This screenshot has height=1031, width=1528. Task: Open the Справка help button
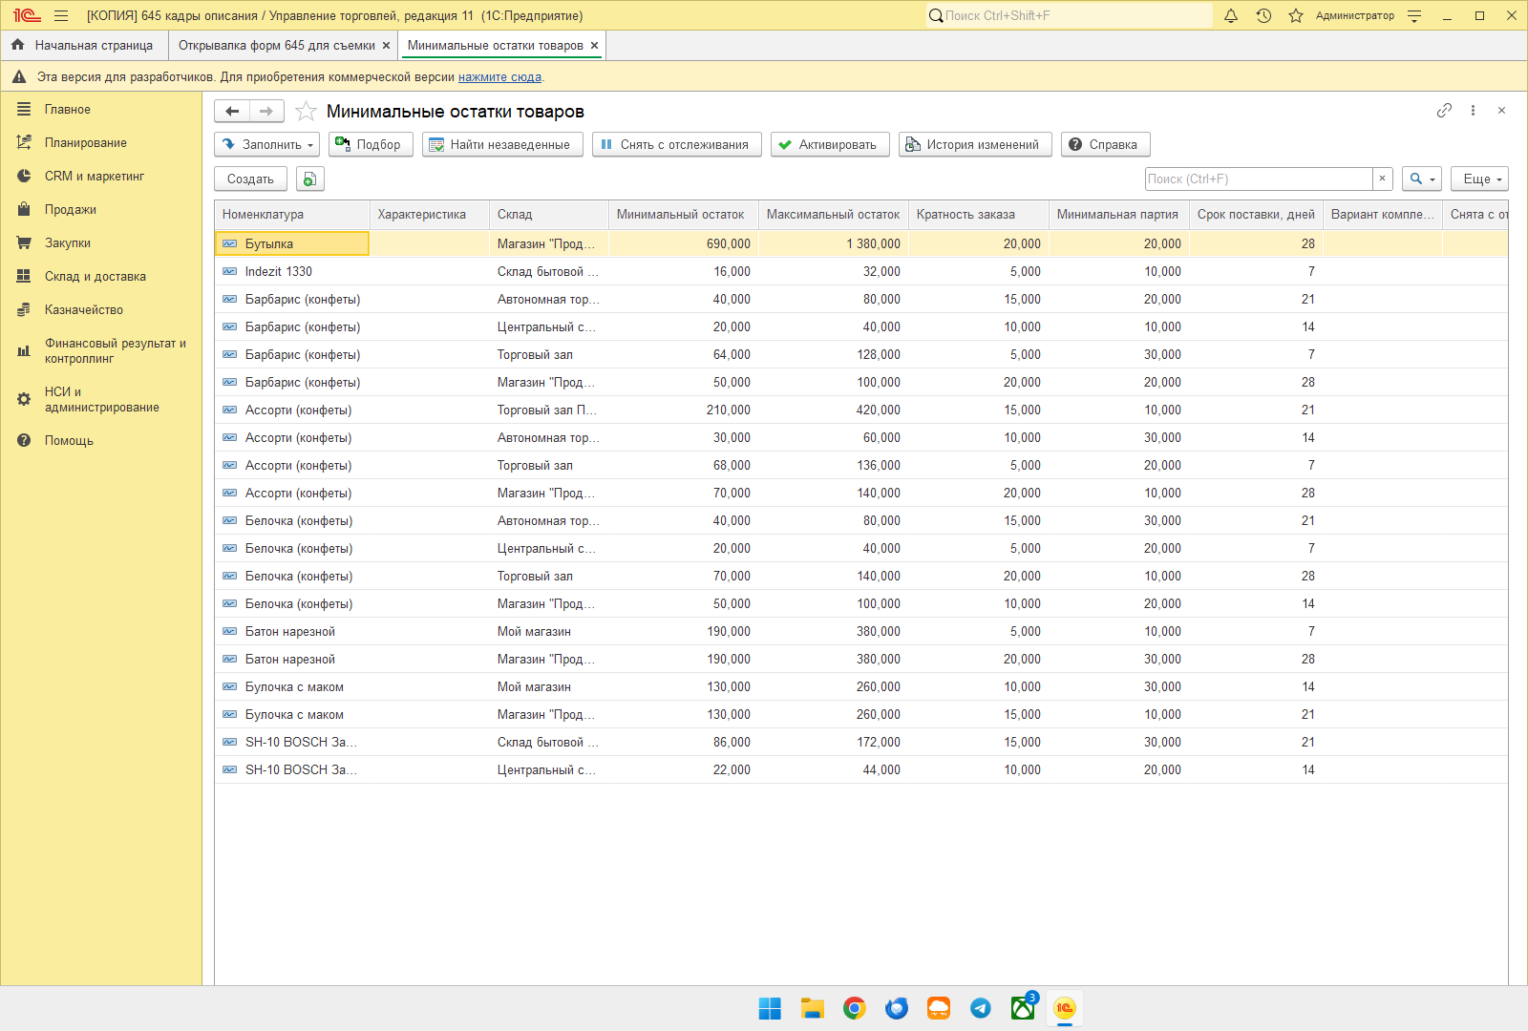tap(1105, 144)
